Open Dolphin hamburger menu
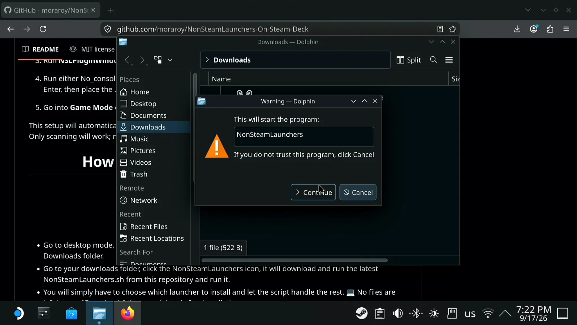 point(449,60)
